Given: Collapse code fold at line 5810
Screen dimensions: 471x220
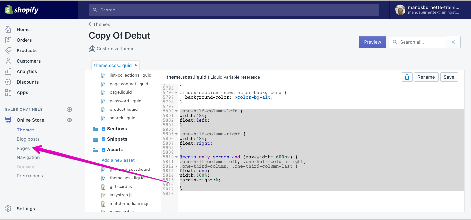Looking at the screenshot, I should pos(176,157).
